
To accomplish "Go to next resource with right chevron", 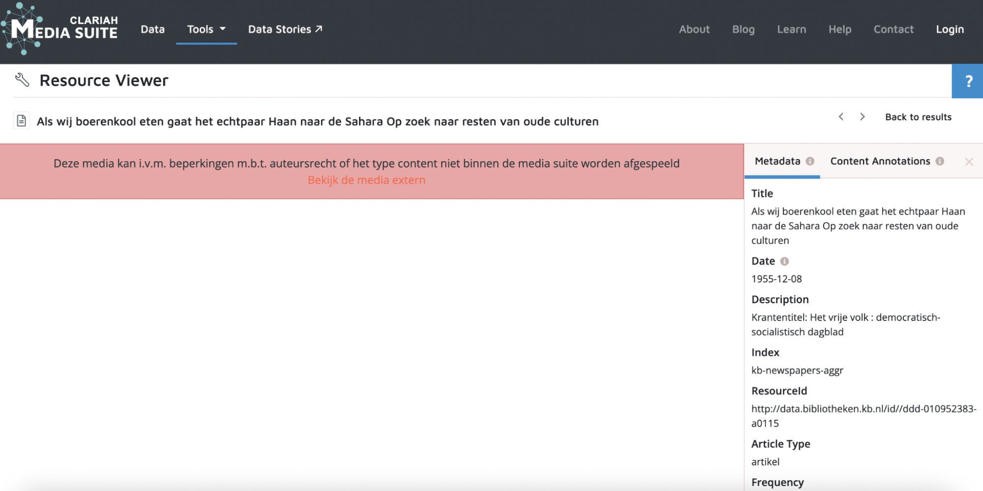I will pos(862,117).
